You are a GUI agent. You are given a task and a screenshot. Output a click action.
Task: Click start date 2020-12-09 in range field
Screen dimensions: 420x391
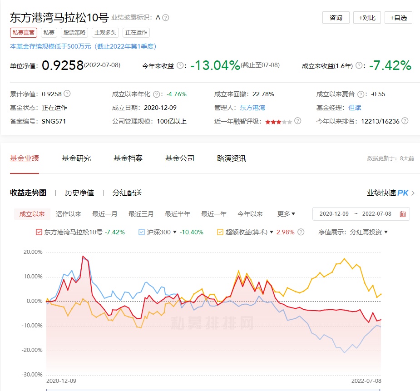[334, 214]
